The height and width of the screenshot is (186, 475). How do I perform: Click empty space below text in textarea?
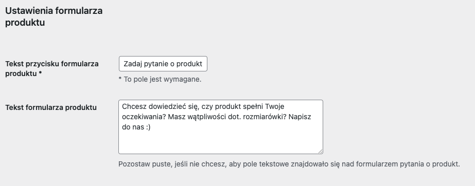click(x=221, y=142)
